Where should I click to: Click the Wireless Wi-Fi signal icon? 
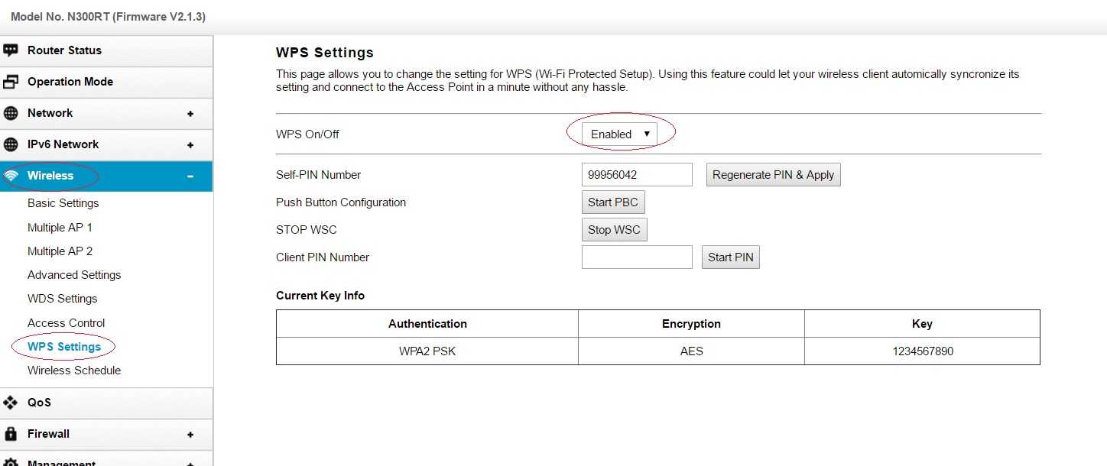[x=11, y=176]
